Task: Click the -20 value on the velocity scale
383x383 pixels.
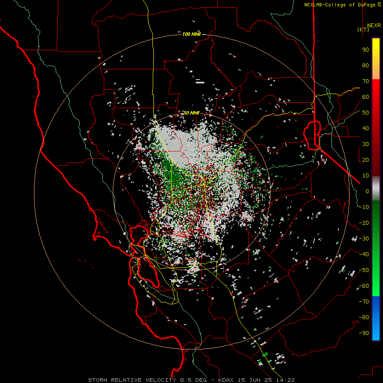Action: click(x=364, y=223)
